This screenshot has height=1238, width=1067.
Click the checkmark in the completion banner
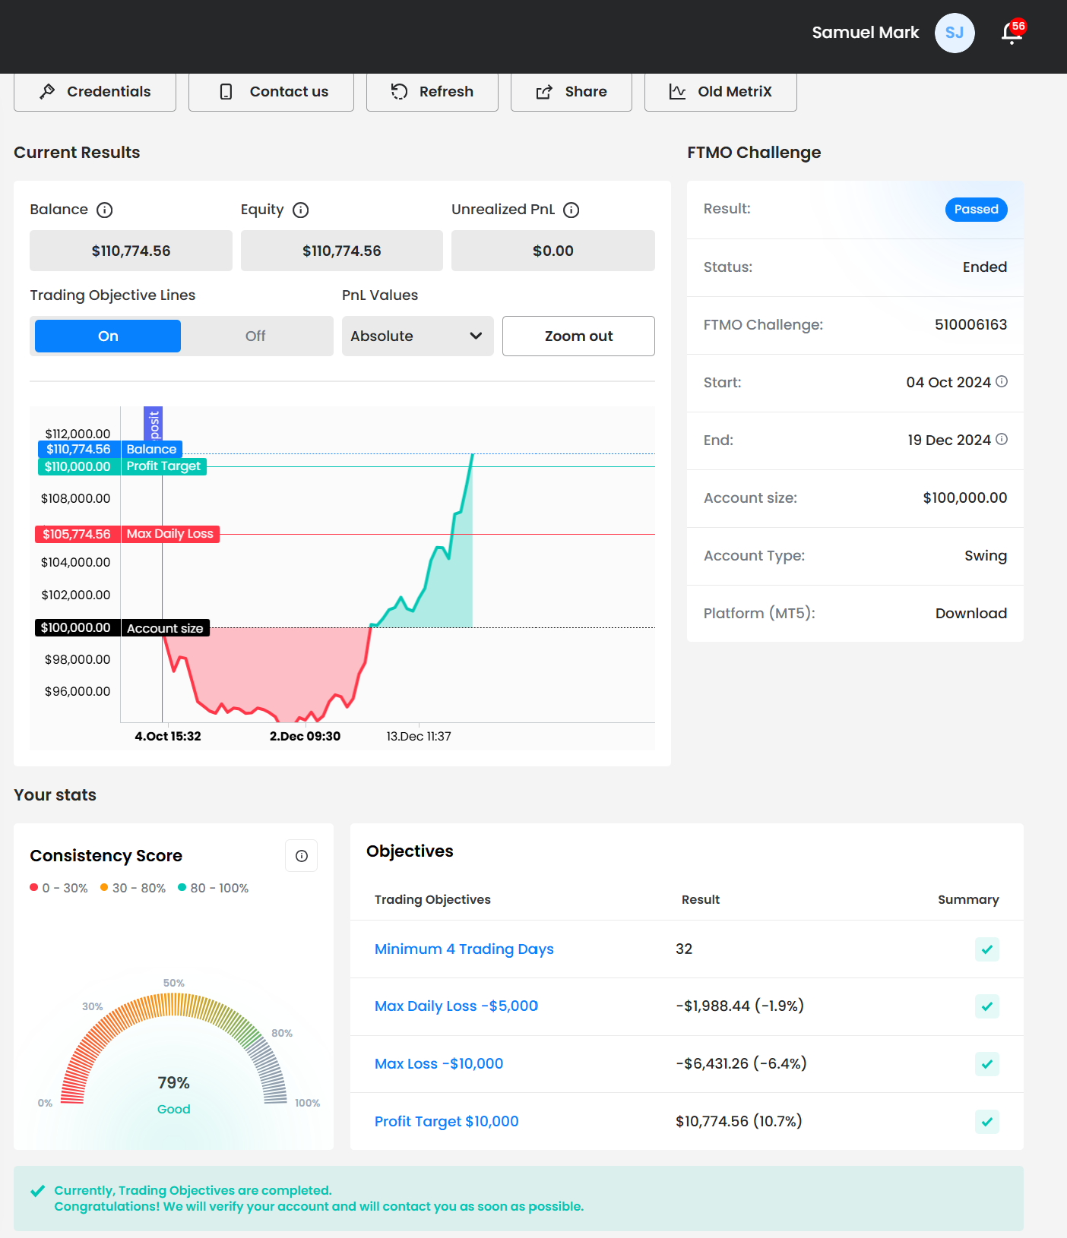[x=37, y=1191]
